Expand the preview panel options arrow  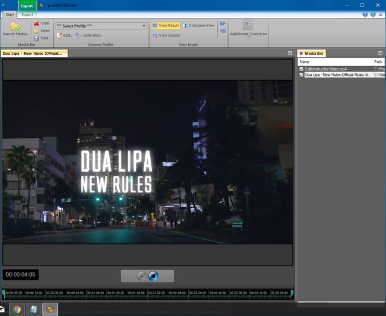pos(290,54)
